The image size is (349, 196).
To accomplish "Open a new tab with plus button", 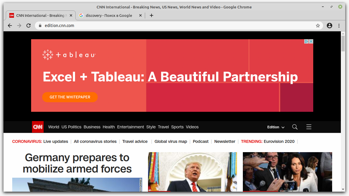I will point(151,15).
